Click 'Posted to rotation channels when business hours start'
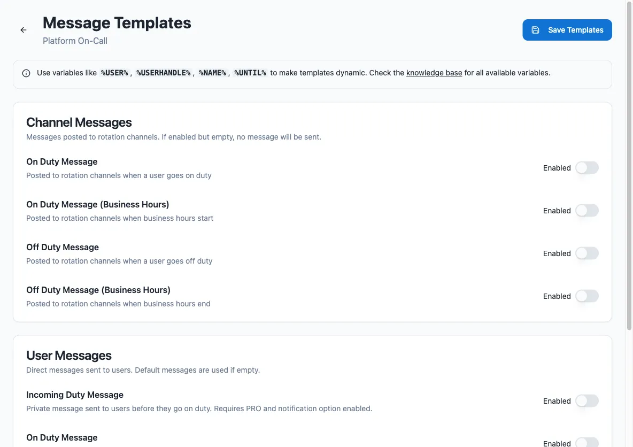 [120, 218]
